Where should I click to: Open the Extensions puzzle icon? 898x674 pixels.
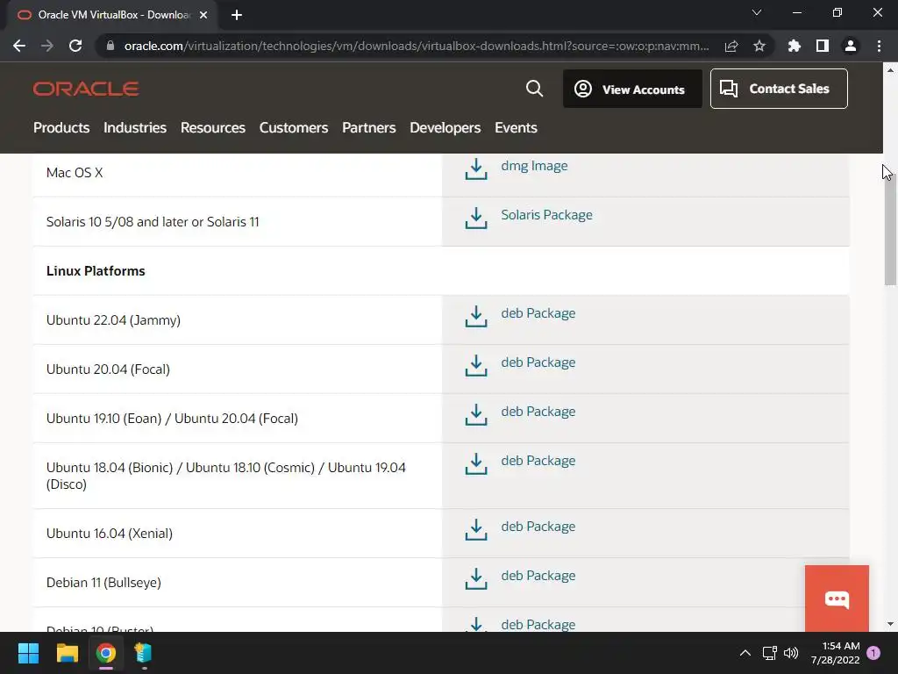795,46
